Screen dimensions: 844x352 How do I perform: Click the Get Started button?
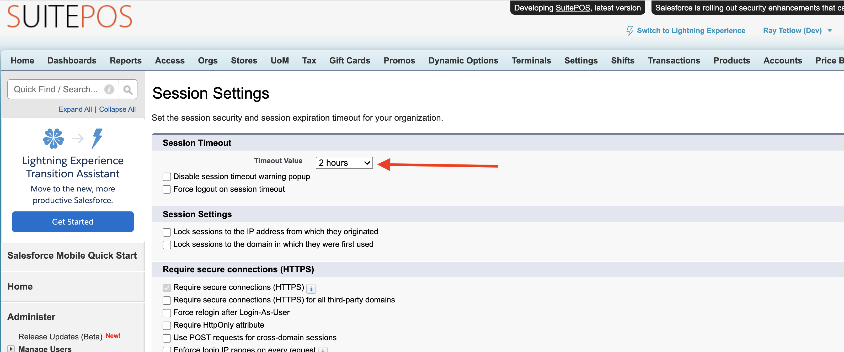[73, 222]
